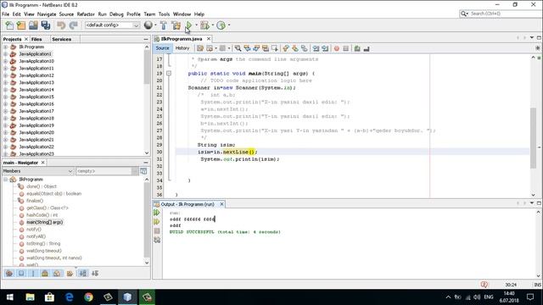
Task: Toggle Sort by Name in Navigator
Action: (x=83, y=273)
